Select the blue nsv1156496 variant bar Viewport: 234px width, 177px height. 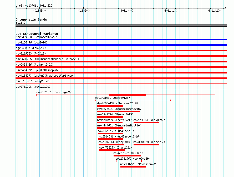coord(121,45)
